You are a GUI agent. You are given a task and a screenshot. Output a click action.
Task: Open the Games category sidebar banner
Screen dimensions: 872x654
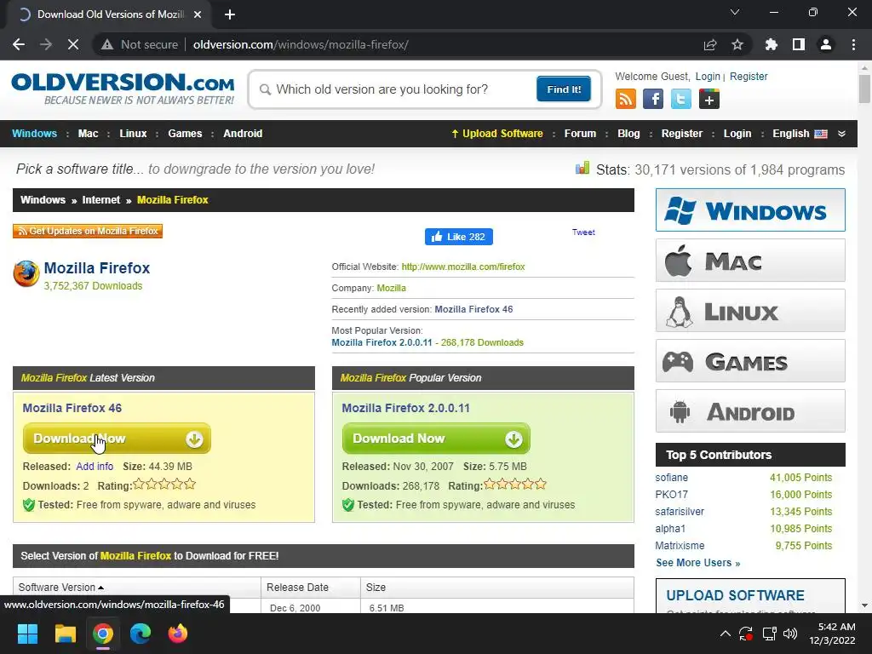click(750, 361)
